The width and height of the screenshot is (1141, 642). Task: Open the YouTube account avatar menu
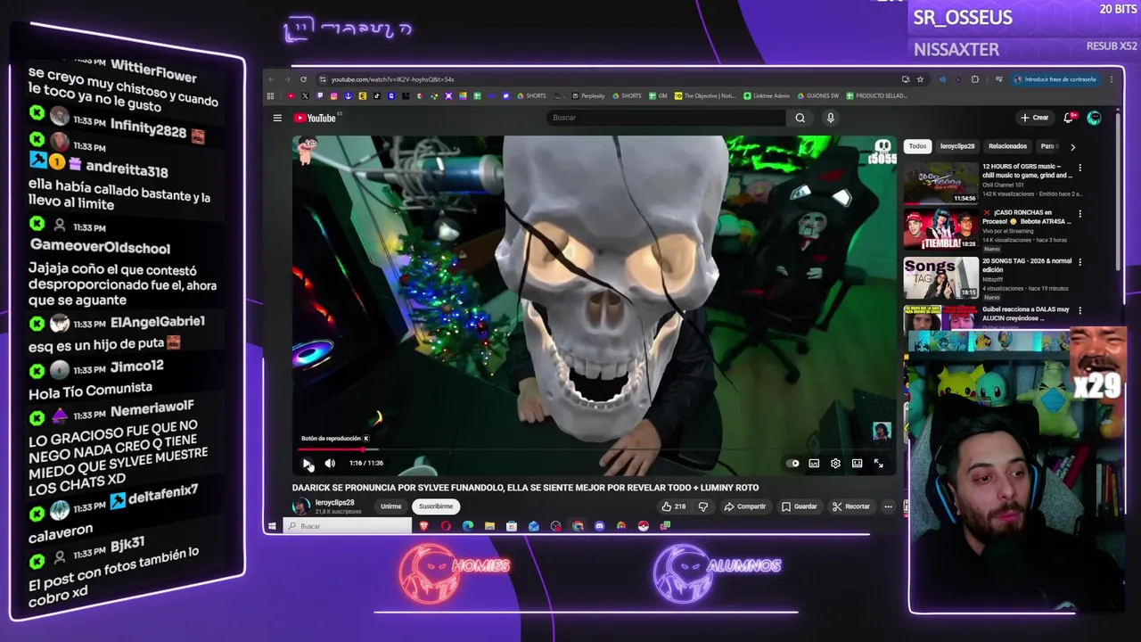point(1094,118)
